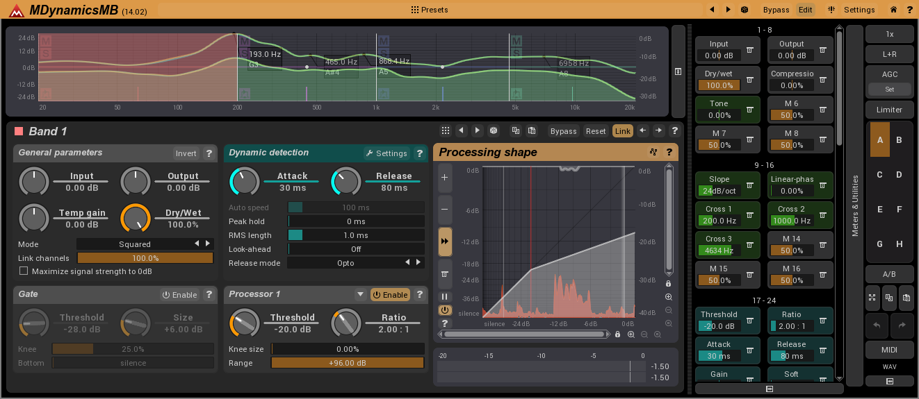Viewport: 919px width, 399px height.
Task: Switch to previous band with left arrow
Action: (642, 130)
